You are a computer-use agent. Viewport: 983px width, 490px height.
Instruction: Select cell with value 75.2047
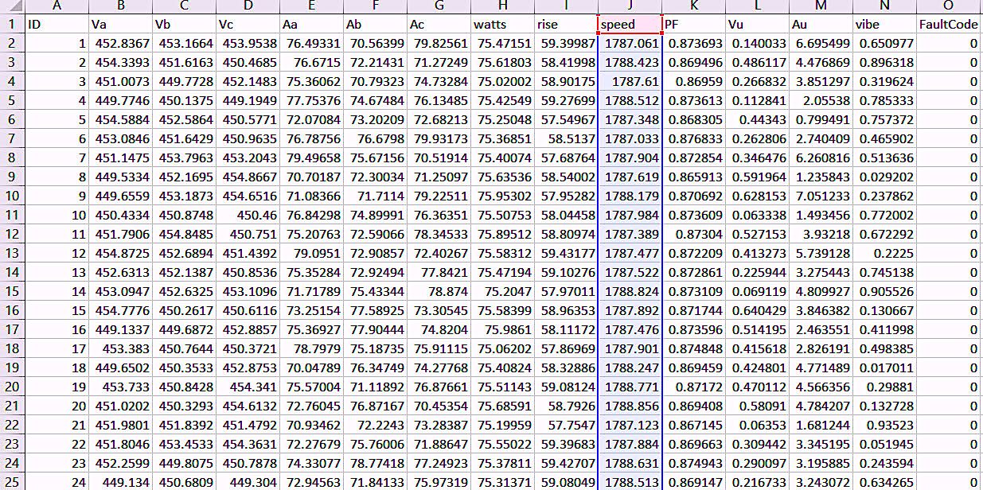pyautogui.click(x=502, y=291)
